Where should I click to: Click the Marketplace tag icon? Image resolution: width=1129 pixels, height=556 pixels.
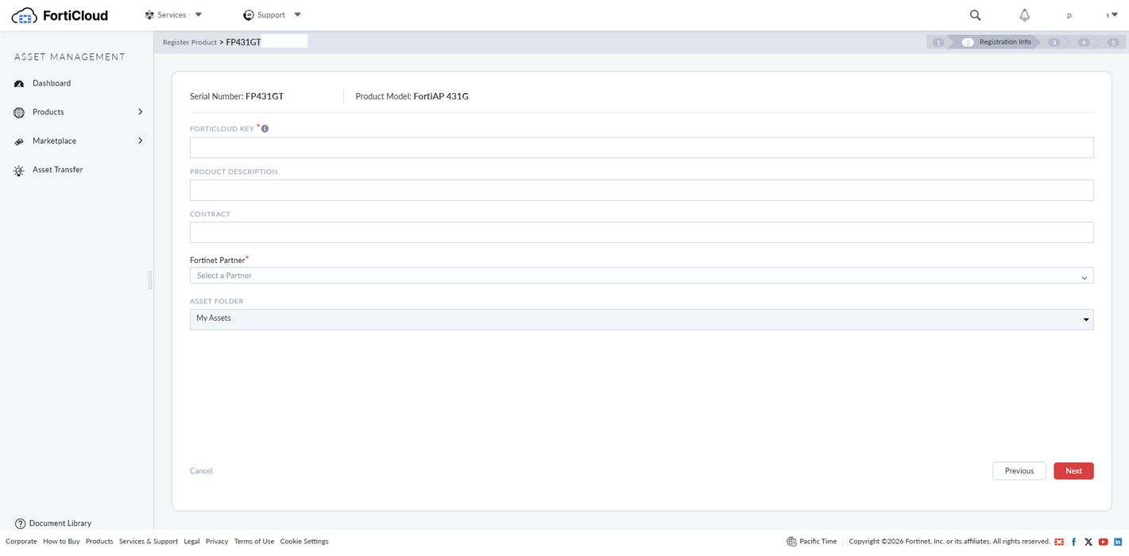tap(19, 141)
